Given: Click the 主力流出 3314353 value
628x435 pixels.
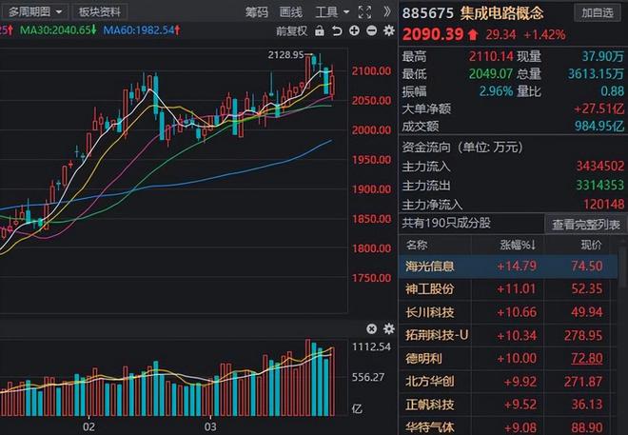Looking at the screenshot, I should click(600, 185).
